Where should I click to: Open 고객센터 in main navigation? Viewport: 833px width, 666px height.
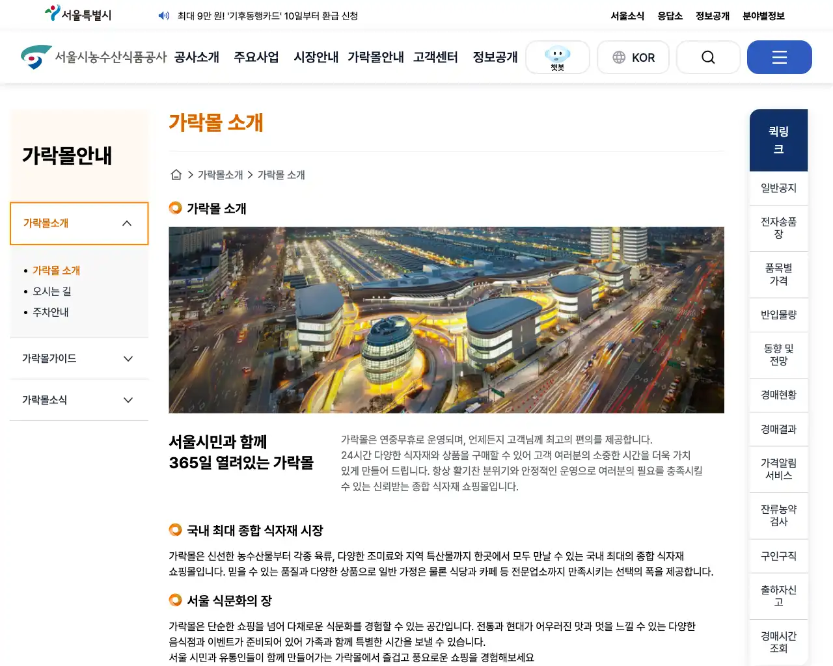click(x=435, y=57)
